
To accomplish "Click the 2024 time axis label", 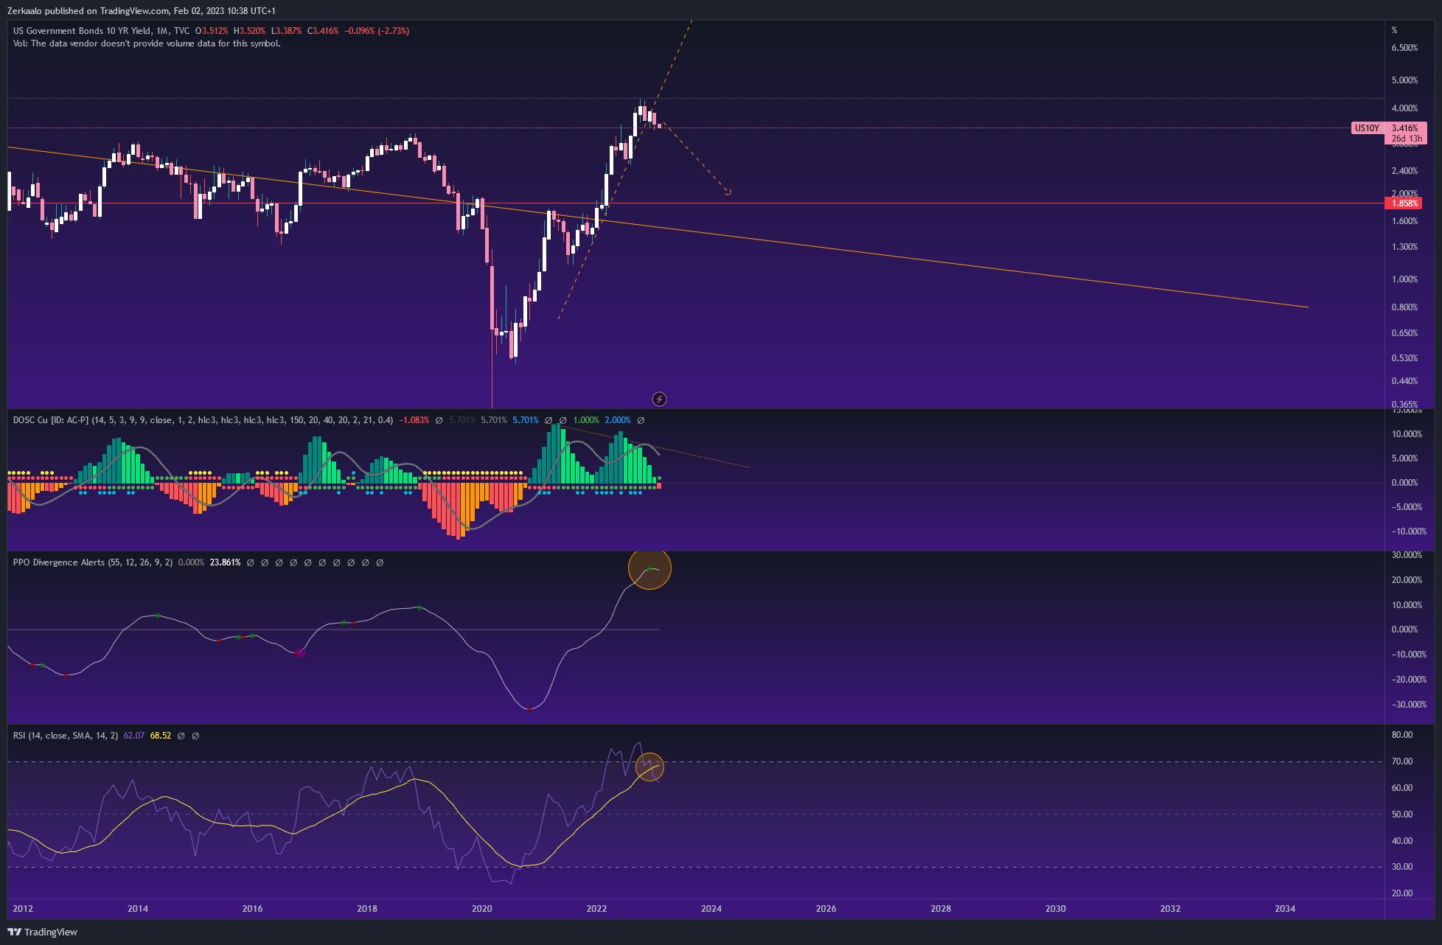I will click(x=711, y=908).
